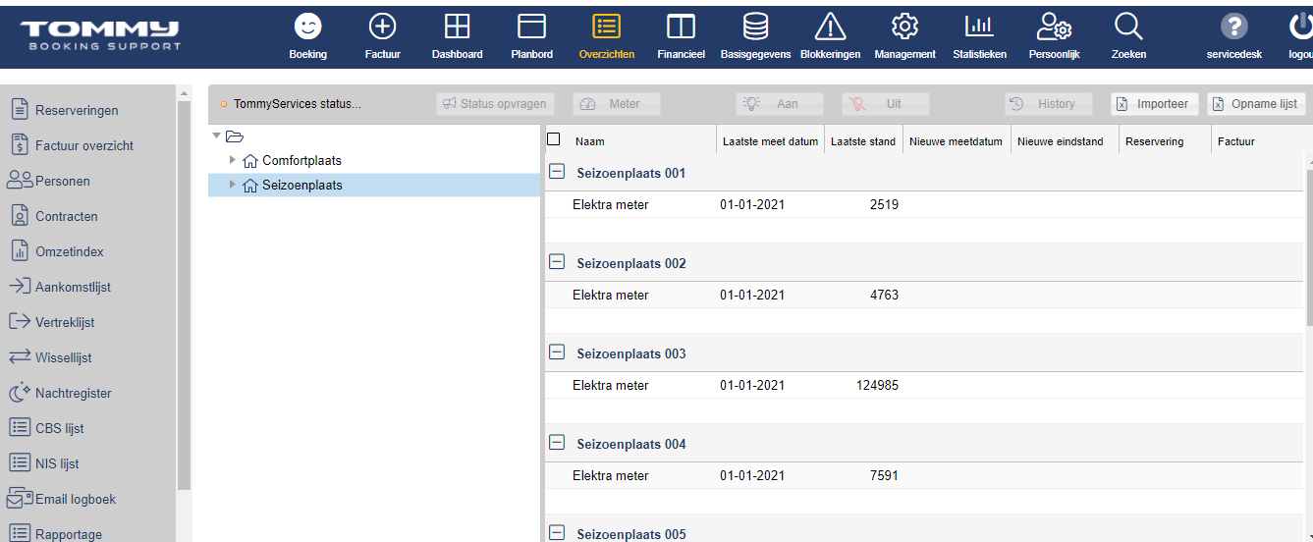Image resolution: width=1313 pixels, height=542 pixels.
Task: Collapse the Seizoenplaats 005 group
Action: click(x=557, y=532)
